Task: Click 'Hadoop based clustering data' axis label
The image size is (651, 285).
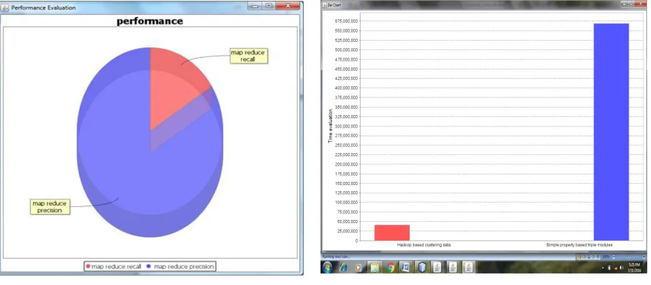Action: 424,245
